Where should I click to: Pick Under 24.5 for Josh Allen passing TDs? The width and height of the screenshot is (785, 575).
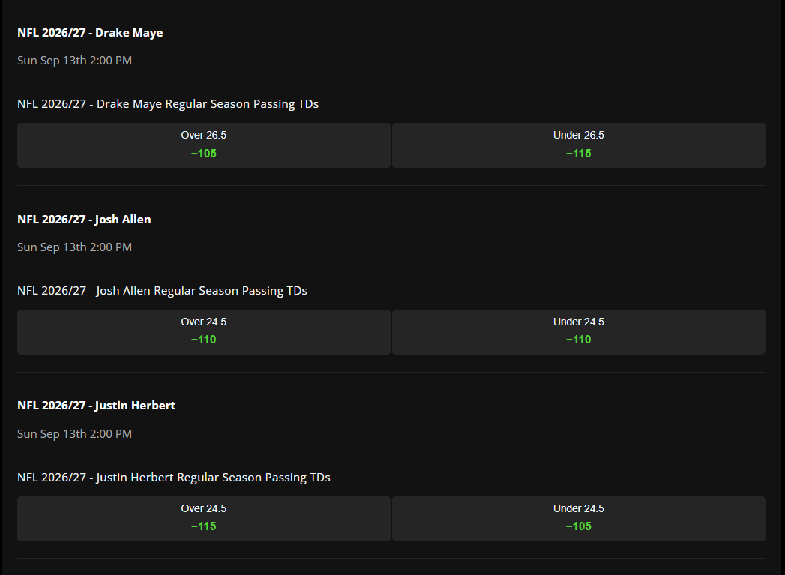[x=579, y=332]
